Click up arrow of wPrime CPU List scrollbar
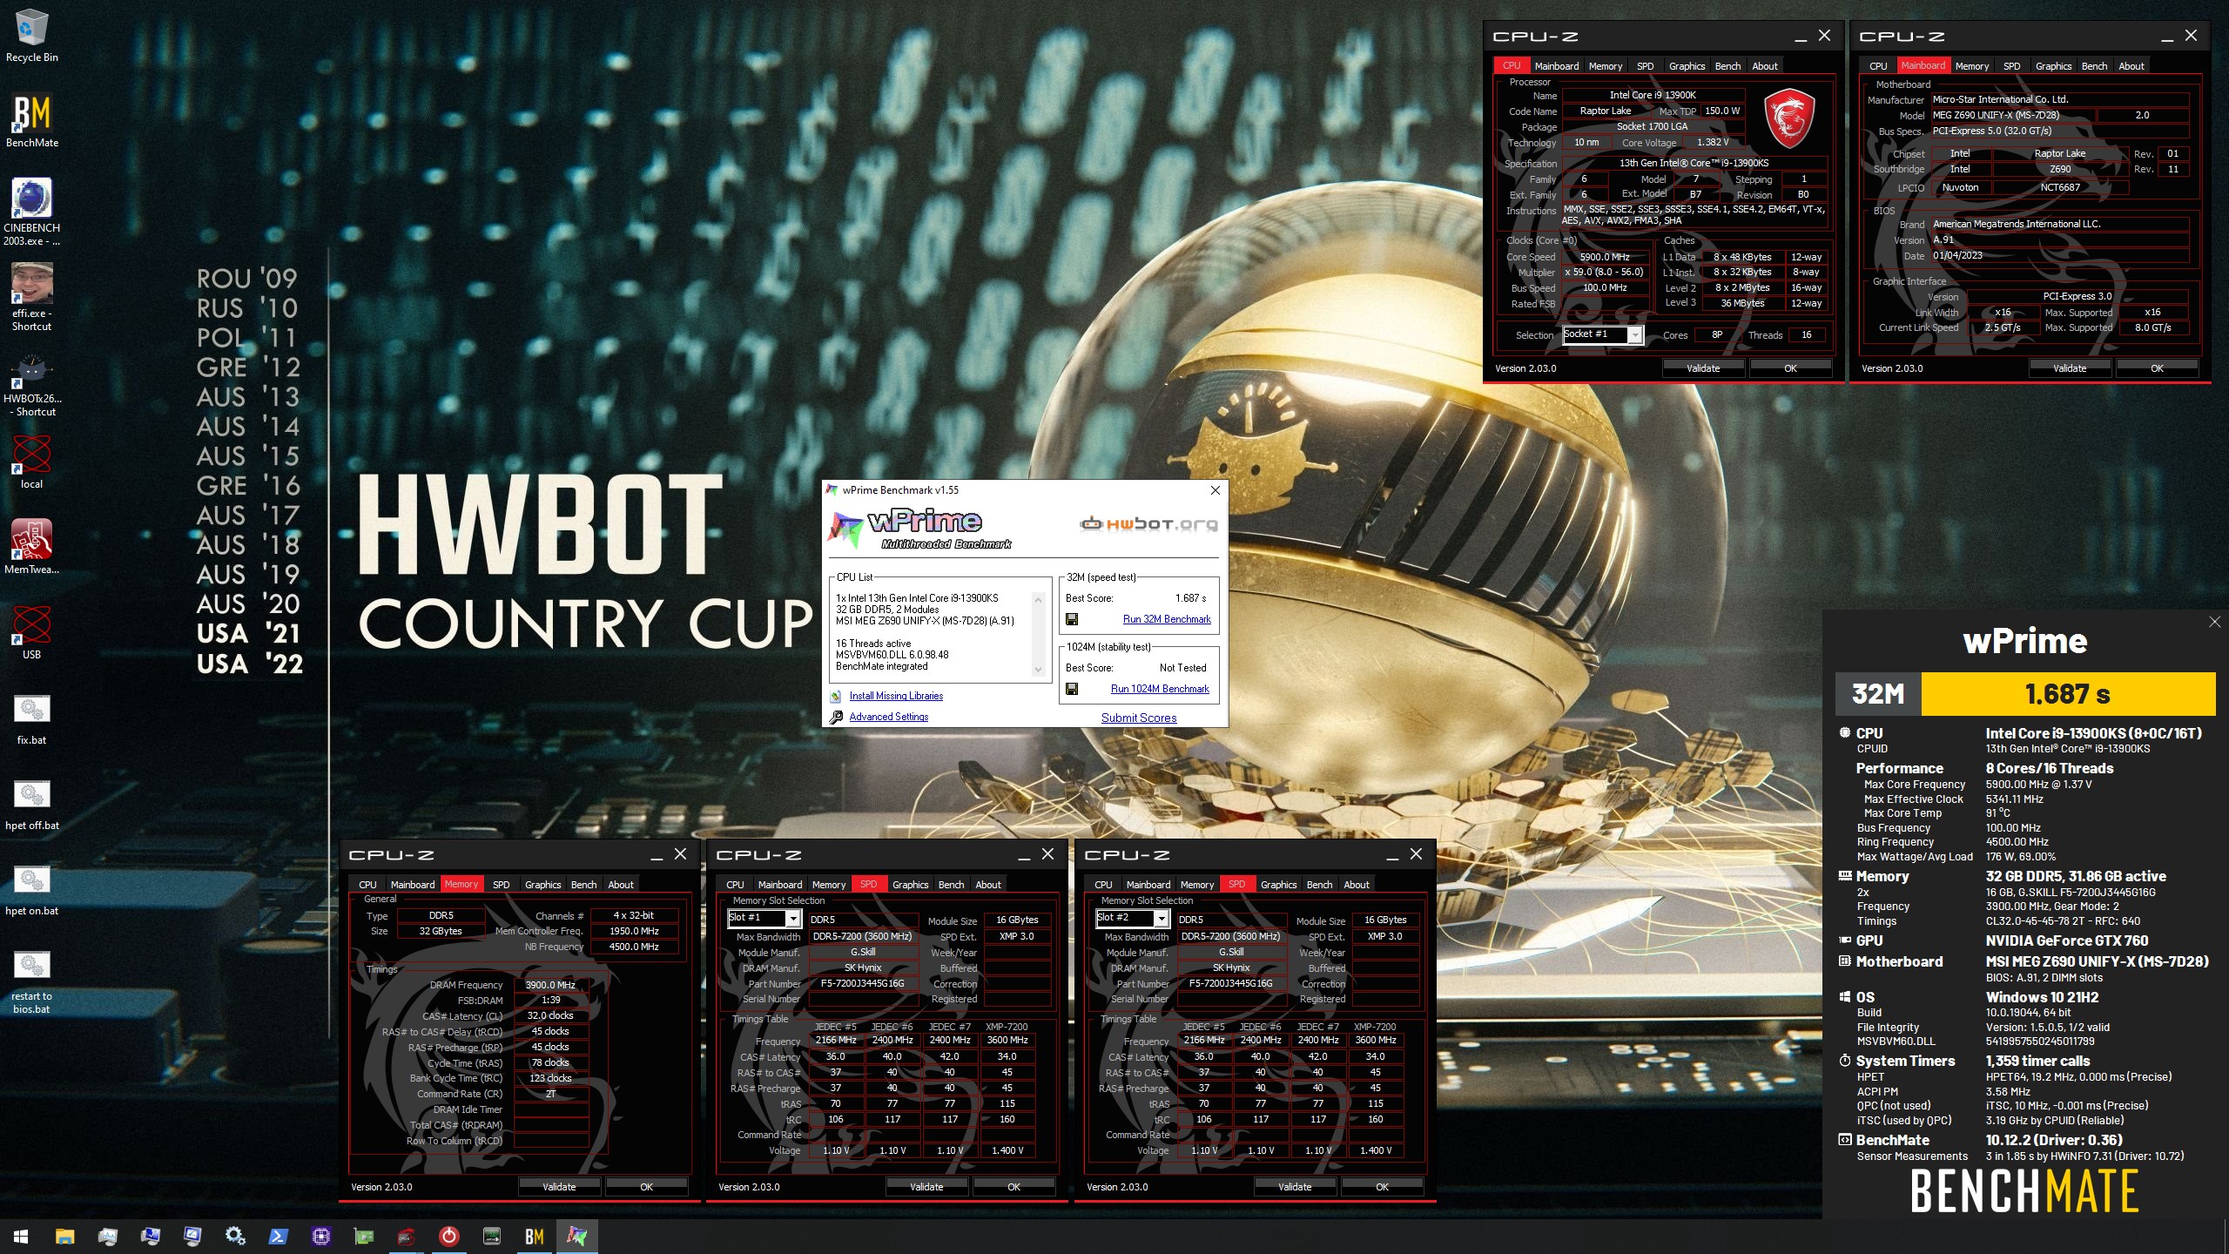 click(x=1038, y=600)
